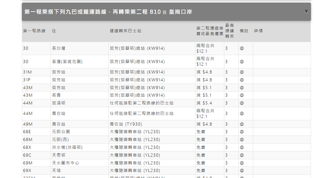Image resolution: width=317 pixels, height=178 pixels.
Task: Click the 往 column header
Action: 54,31
